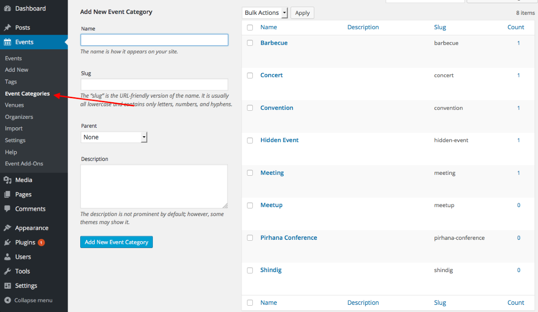Focus the Slug text field
Image resolution: width=538 pixels, height=312 pixels.
pyautogui.click(x=154, y=85)
